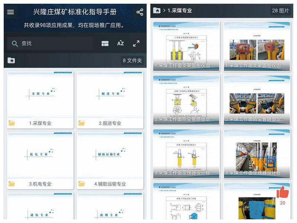The image size is (297, 223).
Task: Sort items with the AZ icon
Action: point(120,43)
